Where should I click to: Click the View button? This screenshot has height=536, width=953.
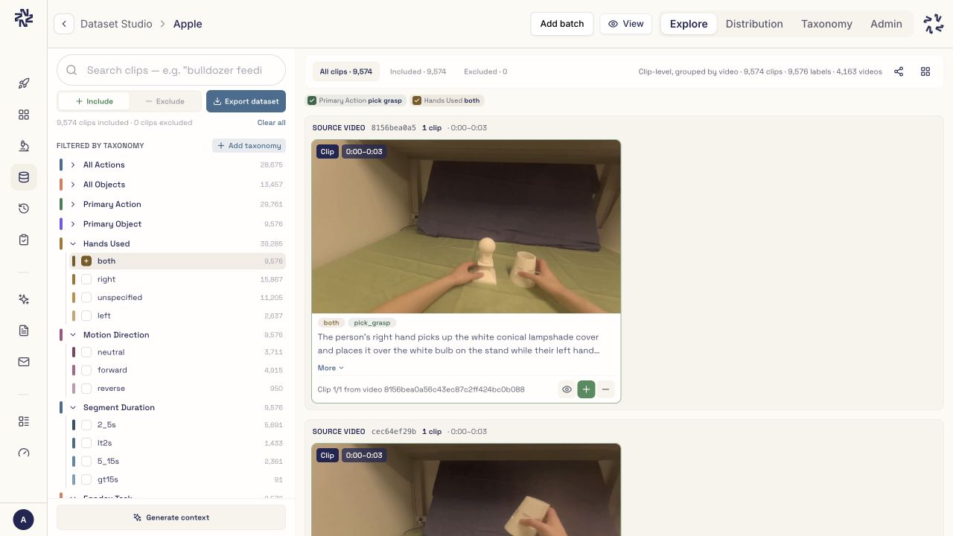(x=625, y=24)
